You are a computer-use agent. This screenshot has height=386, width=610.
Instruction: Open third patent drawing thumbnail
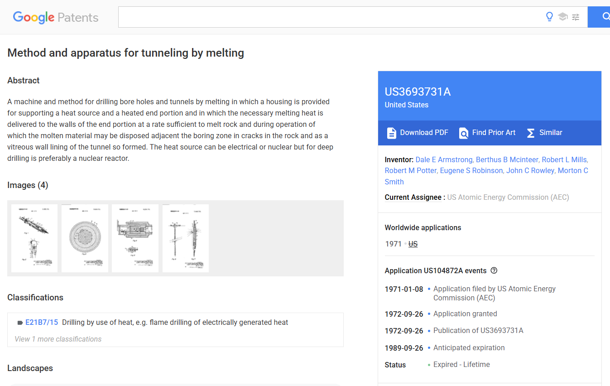pyautogui.click(x=135, y=238)
